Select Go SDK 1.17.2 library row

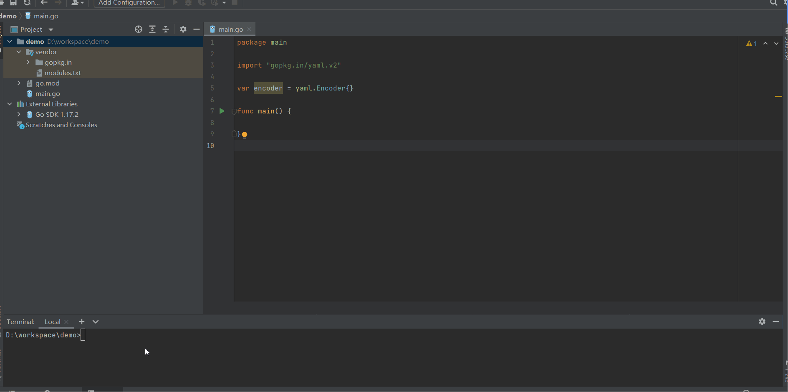[x=103, y=114]
